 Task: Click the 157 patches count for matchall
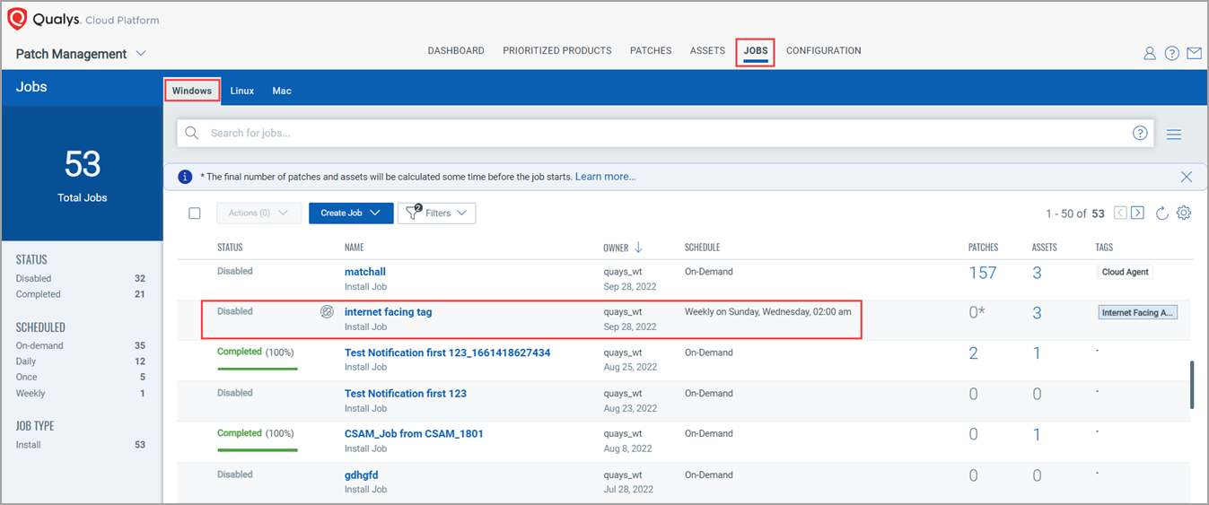point(983,274)
